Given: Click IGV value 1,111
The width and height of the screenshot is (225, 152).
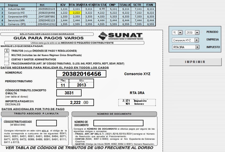Looking at the screenshot, I should (63, 9).
